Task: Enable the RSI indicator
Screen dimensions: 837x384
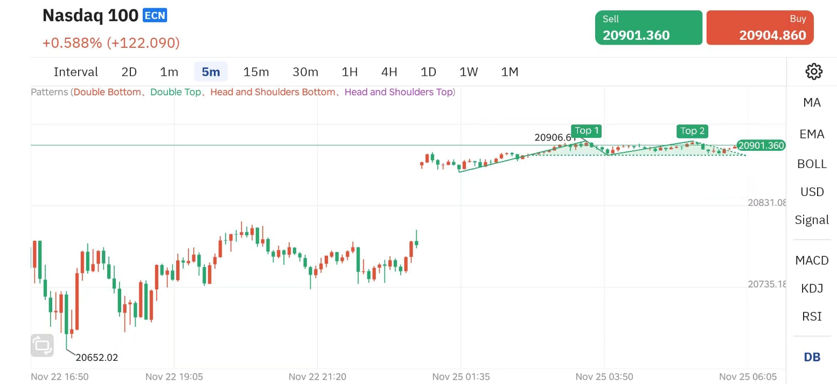Action: 812,316
